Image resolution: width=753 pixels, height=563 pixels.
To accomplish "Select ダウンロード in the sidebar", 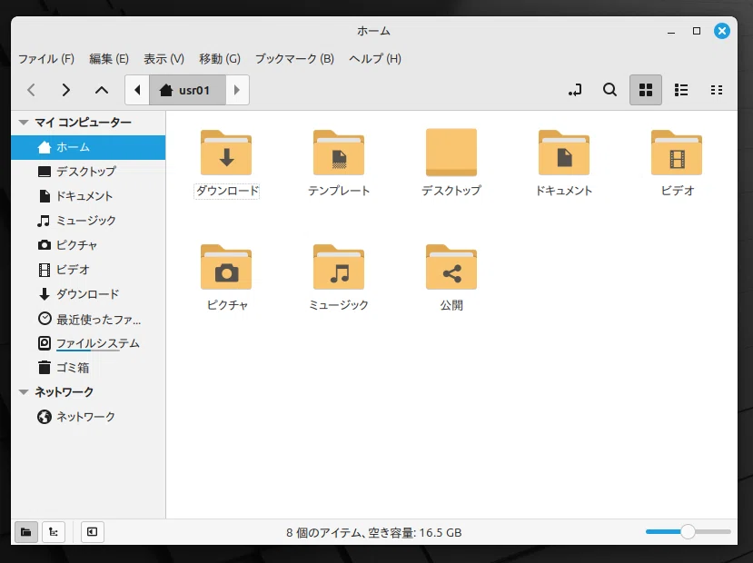I will [88, 293].
